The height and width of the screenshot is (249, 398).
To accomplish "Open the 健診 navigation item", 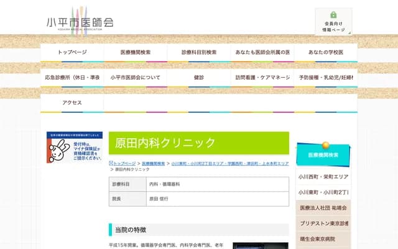I will [x=199, y=78].
